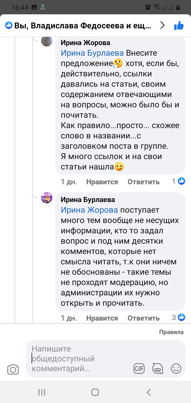Open the sticker picker
191x403 pixels.
pyautogui.click(x=157, y=369)
